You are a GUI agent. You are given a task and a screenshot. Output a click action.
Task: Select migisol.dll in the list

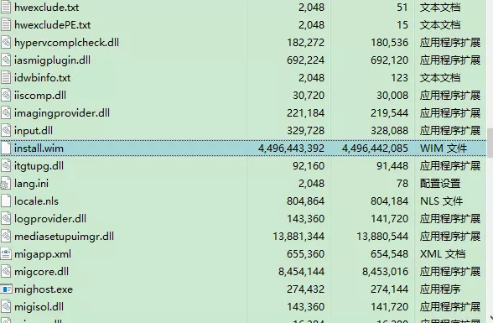point(39,307)
